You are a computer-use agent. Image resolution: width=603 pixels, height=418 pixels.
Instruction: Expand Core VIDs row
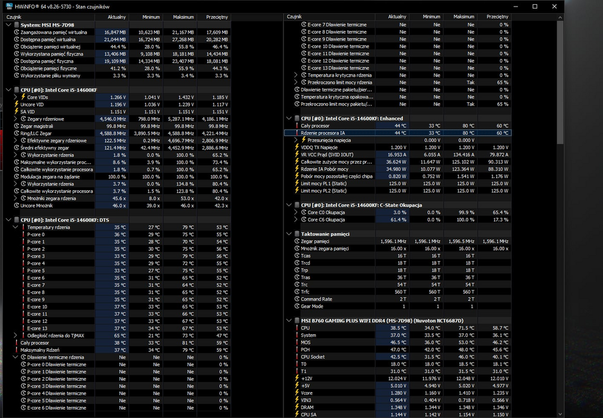tap(16, 97)
